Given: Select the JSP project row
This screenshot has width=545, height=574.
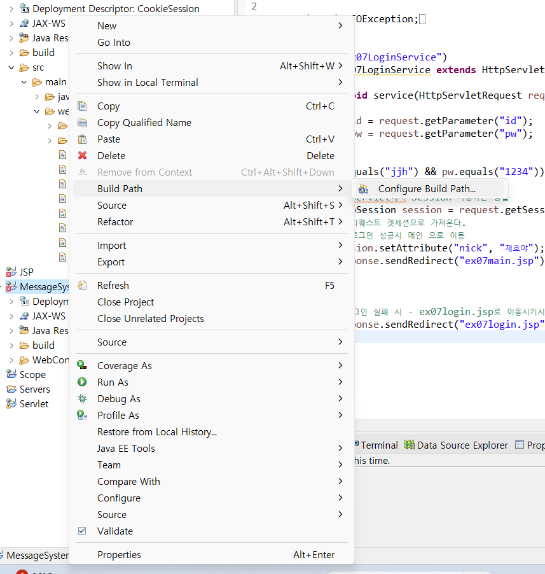Looking at the screenshot, I should [x=20, y=272].
